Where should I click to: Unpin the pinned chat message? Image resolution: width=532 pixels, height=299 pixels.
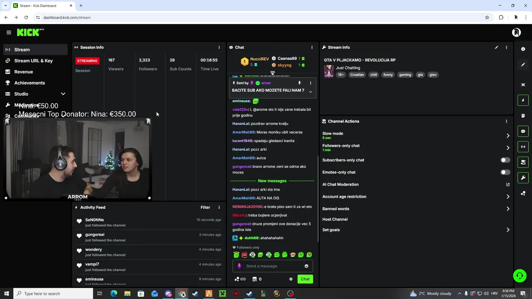coord(299,83)
